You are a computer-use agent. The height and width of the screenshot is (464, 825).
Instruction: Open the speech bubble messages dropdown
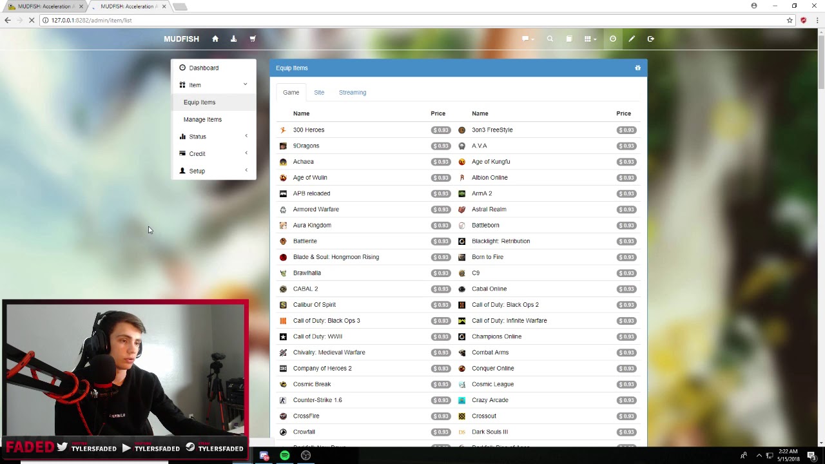click(x=528, y=39)
